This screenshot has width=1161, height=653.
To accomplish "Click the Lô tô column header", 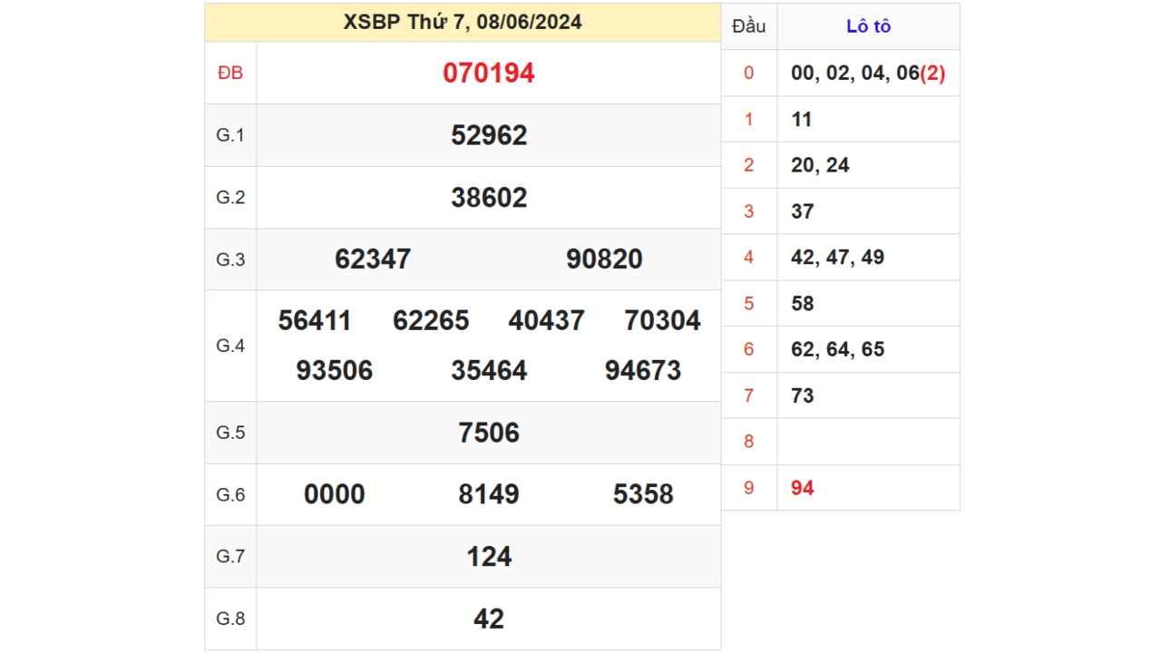I will coord(868,26).
